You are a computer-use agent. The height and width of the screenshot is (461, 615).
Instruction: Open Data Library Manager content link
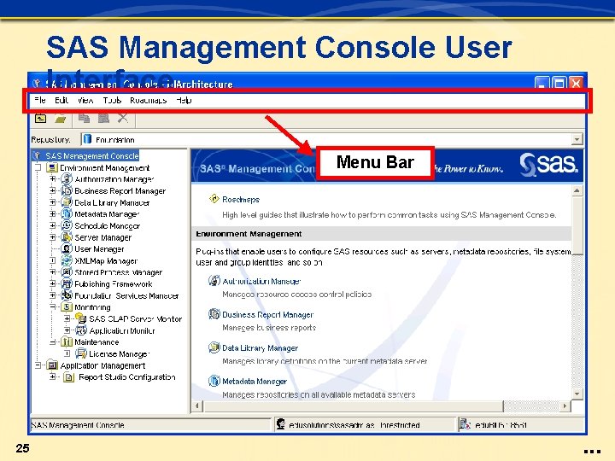260,347
